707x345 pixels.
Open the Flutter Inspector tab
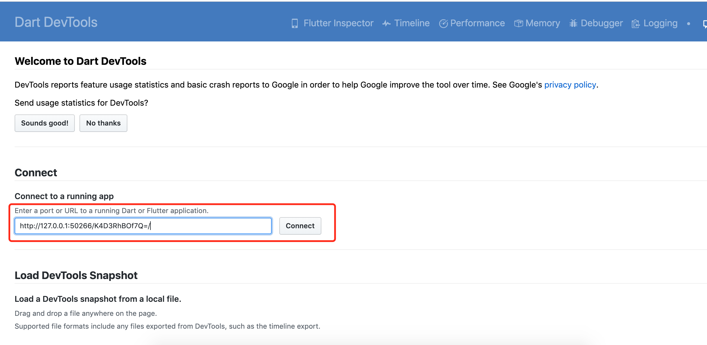pos(338,23)
